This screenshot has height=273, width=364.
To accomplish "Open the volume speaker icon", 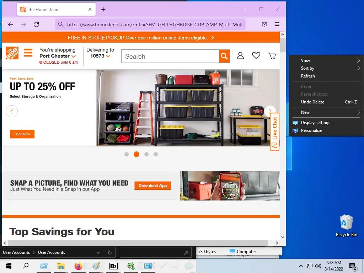I will [318, 266].
